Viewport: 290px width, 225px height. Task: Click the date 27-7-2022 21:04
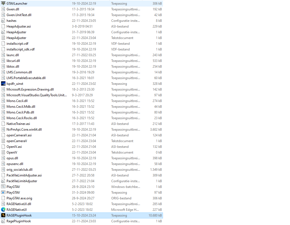[x=83, y=181]
